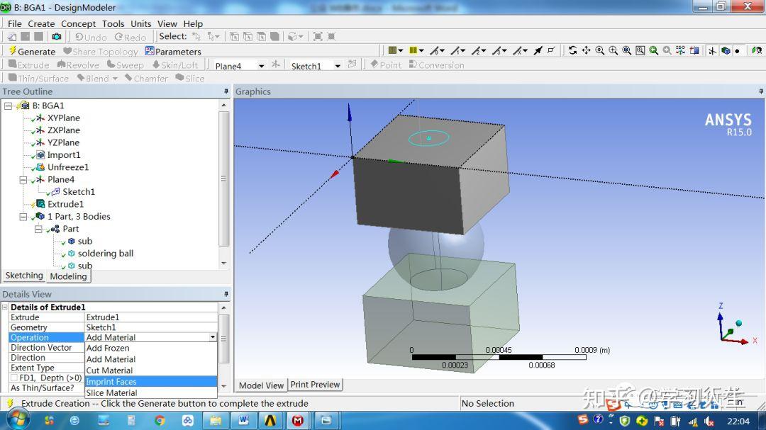Pin the Details View panel

click(x=226, y=294)
